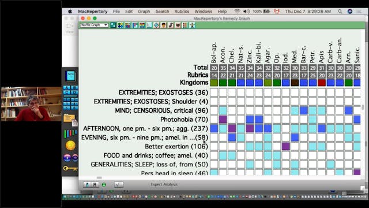Toggle the A button in bottom bar
The height and width of the screenshot is (208, 369).
(87, 185)
